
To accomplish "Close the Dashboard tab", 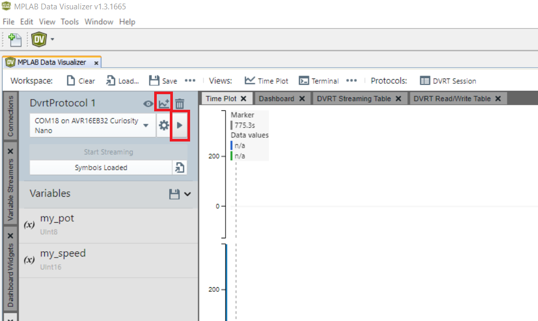I will click(x=302, y=99).
